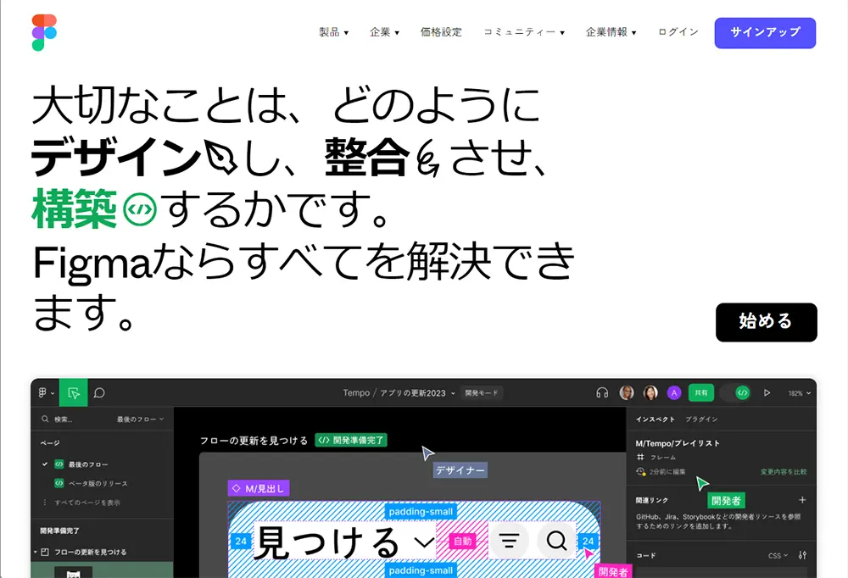This screenshot has width=848, height=578.
Task: Click the green code icon after 構築
Action: coord(140,209)
